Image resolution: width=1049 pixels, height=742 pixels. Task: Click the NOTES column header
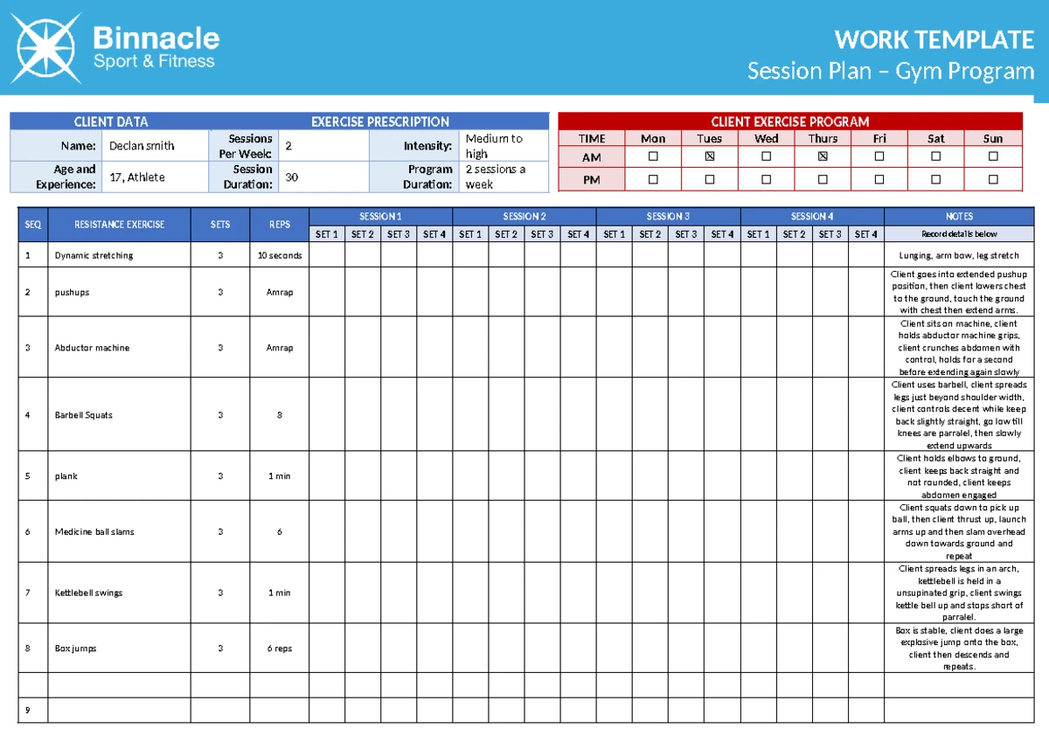(959, 216)
